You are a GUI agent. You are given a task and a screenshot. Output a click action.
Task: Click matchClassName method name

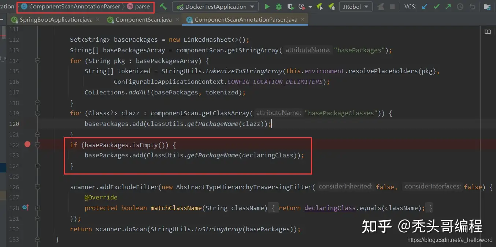coord(176,208)
